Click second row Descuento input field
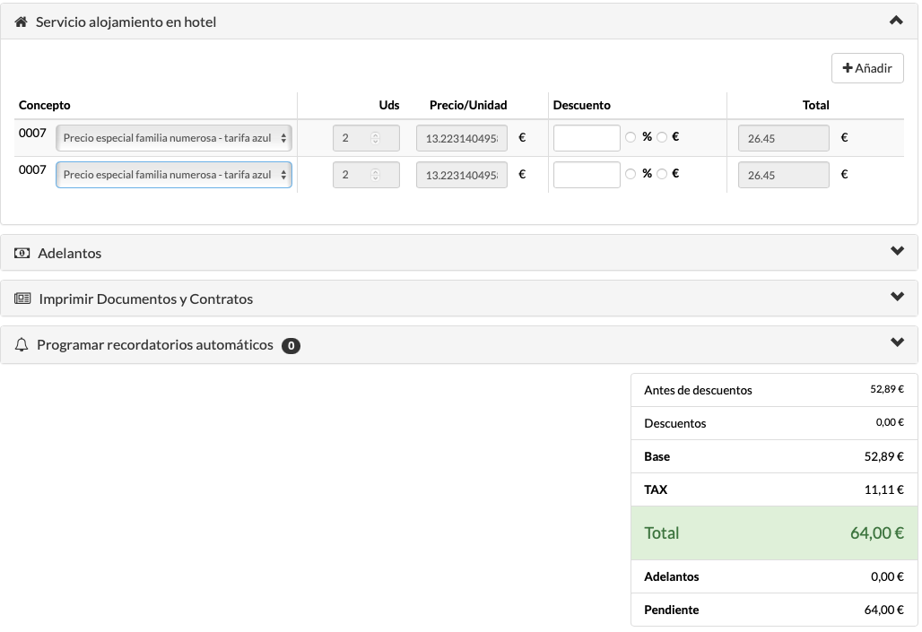The image size is (922, 632). coord(587,175)
